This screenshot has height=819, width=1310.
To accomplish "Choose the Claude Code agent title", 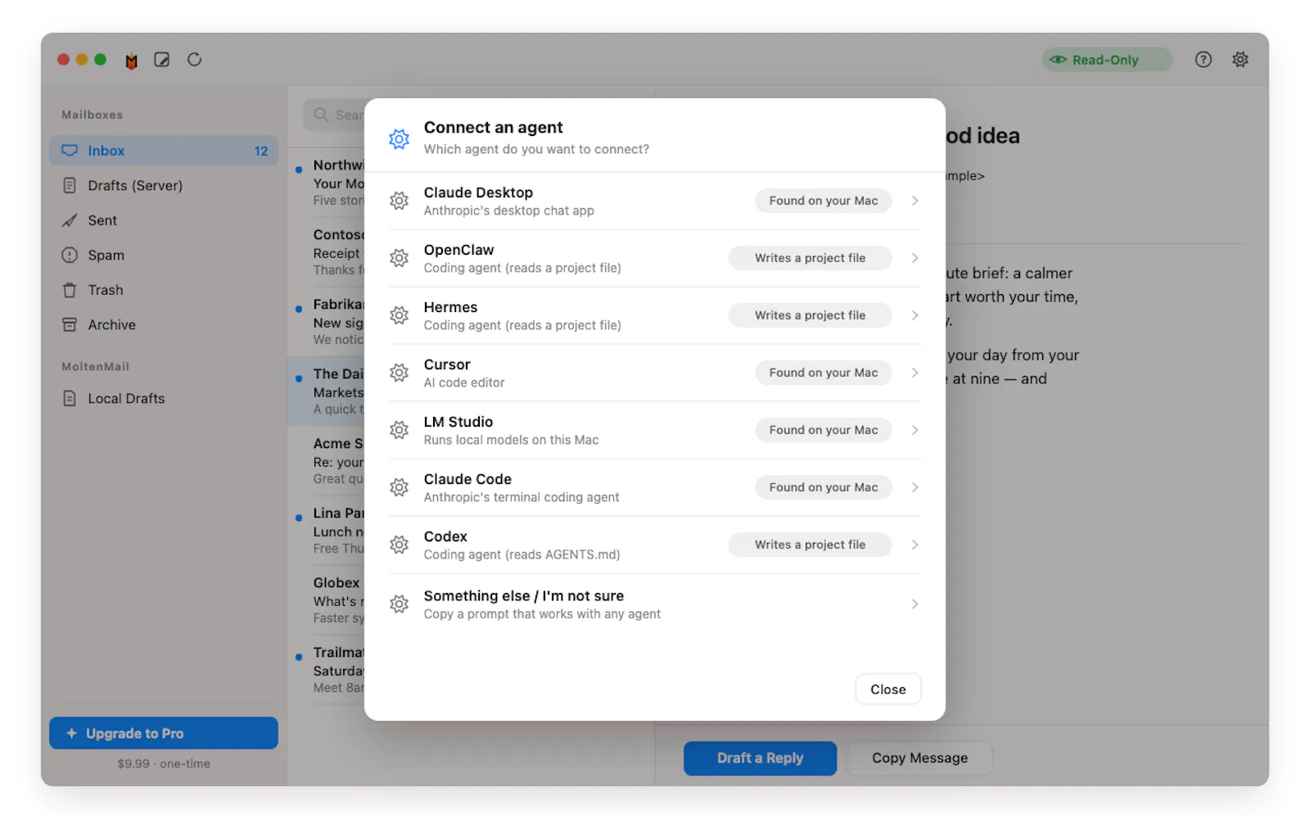I will click(468, 479).
